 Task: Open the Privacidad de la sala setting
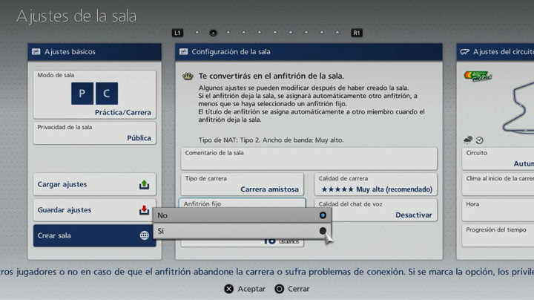tap(94, 133)
